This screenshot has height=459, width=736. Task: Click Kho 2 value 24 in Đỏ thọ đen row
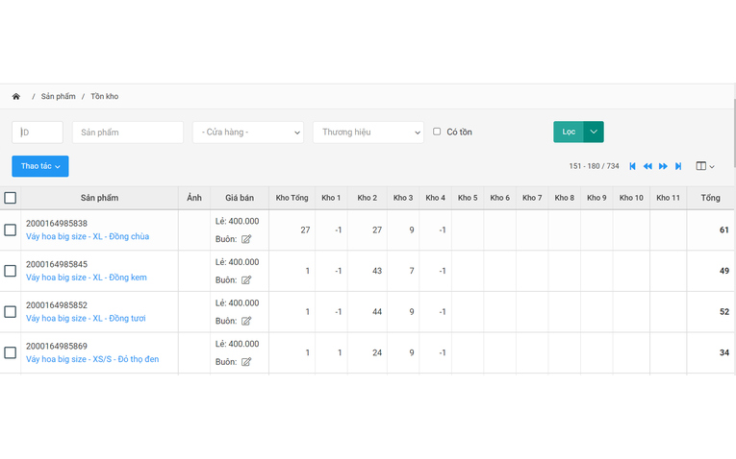click(377, 352)
